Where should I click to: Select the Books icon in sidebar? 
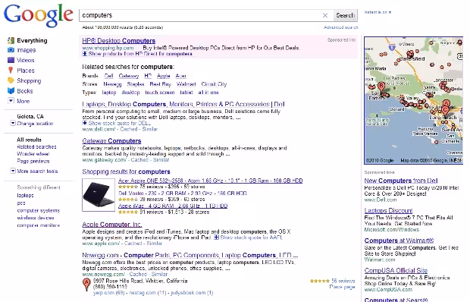click(x=11, y=90)
